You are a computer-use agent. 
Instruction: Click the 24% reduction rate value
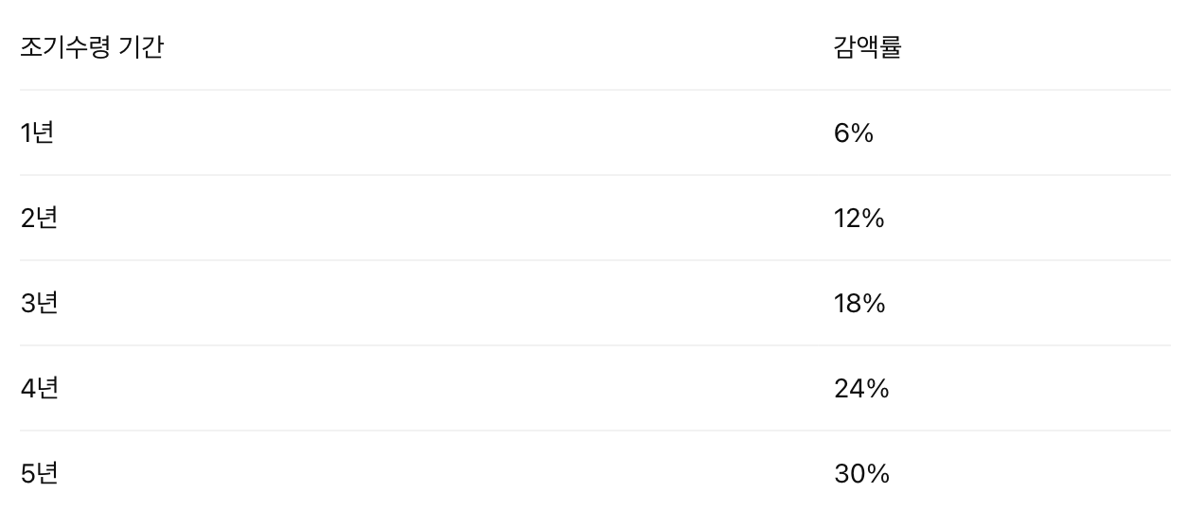[861, 389]
